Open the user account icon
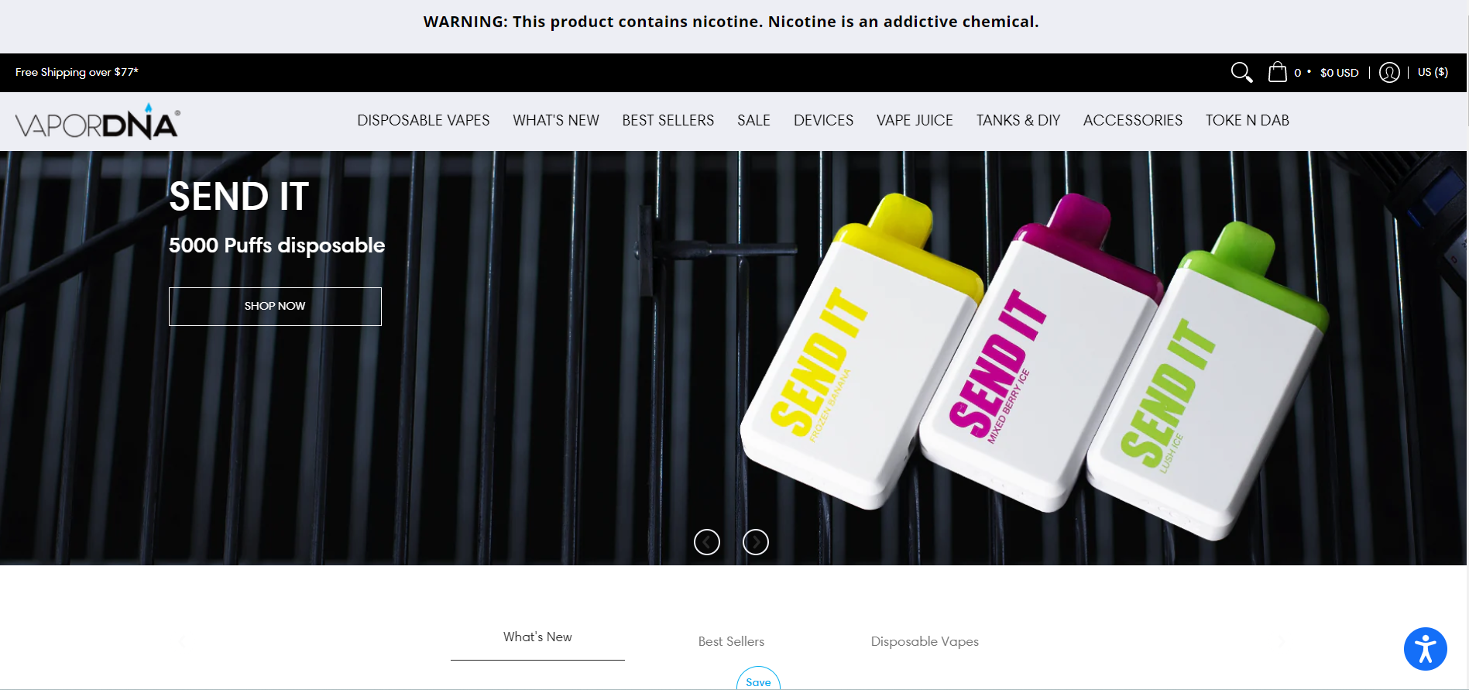The image size is (1469, 690). coord(1389,72)
